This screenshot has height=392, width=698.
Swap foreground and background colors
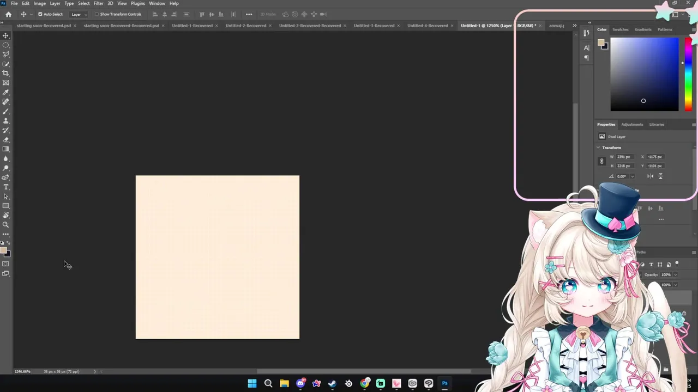click(8, 243)
